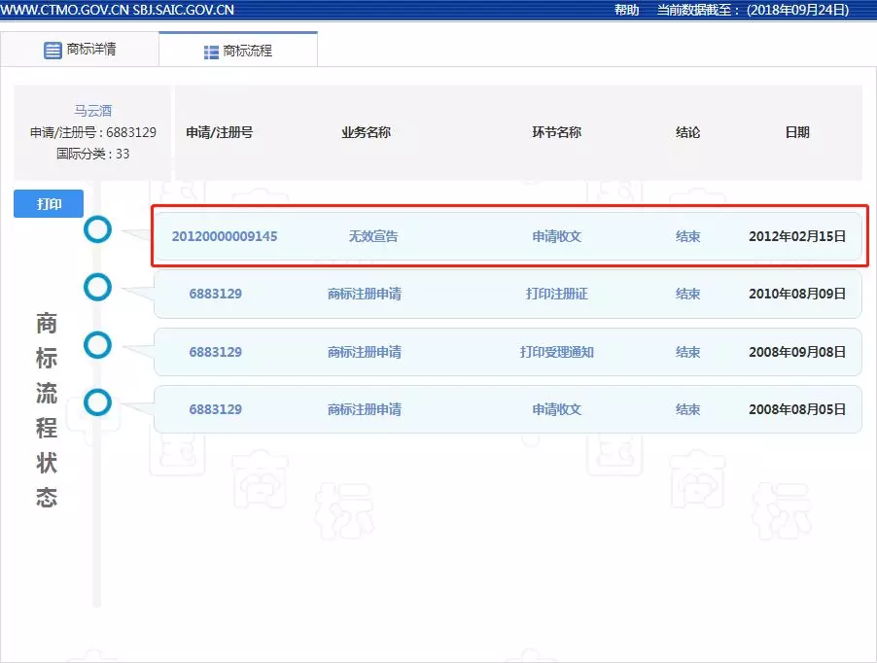Click application number 20120000009145
Image resolution: width=877 pixels, height=663 pixels.
tap(225, 236)
